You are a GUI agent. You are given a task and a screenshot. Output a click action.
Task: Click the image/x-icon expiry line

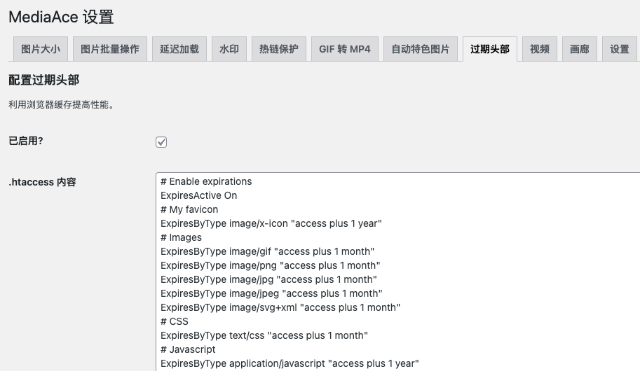(271, 223)
